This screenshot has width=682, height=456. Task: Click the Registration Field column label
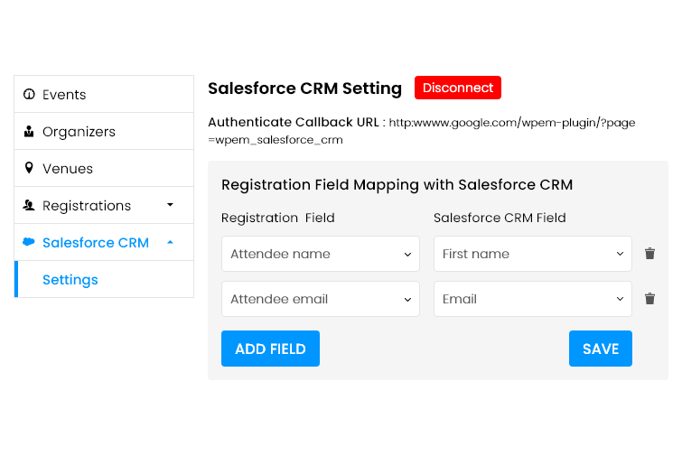point(278,218)
